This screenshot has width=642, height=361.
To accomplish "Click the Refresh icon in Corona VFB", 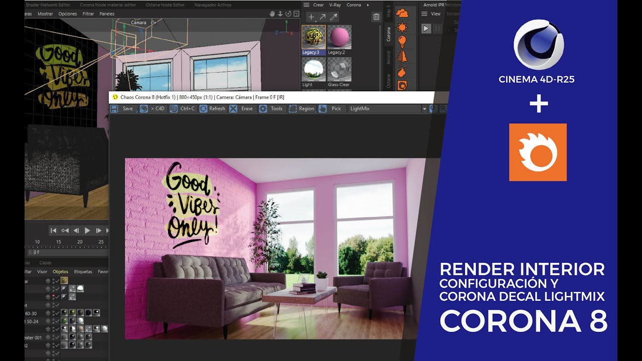I will [x=204, y=108].
